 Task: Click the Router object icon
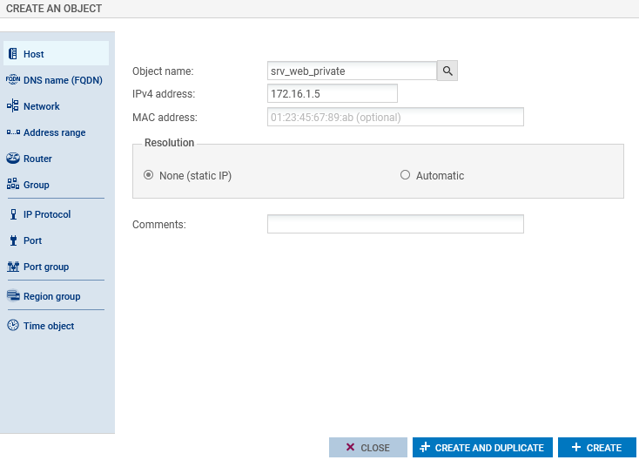pos(13,159)
